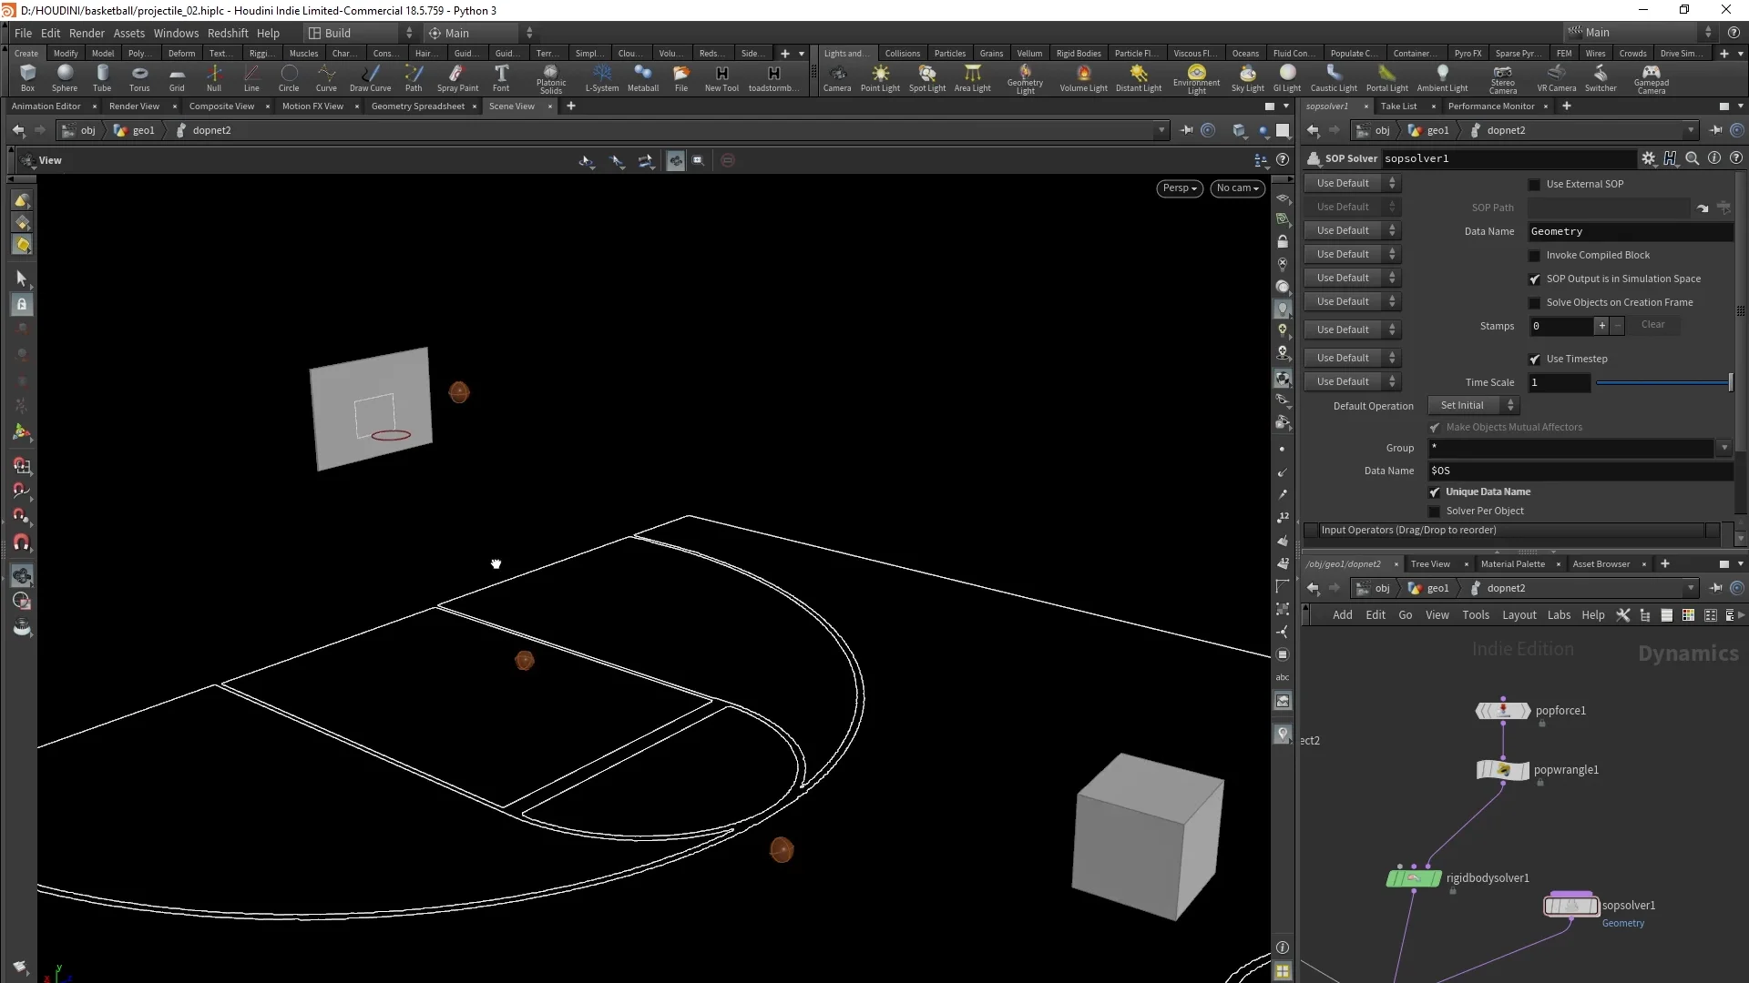Viewport: 1749px width, 983px height.
Task: Add a Gamepad Camera from the shelf
Action: pyautogui.click(x=1651, y=78)
